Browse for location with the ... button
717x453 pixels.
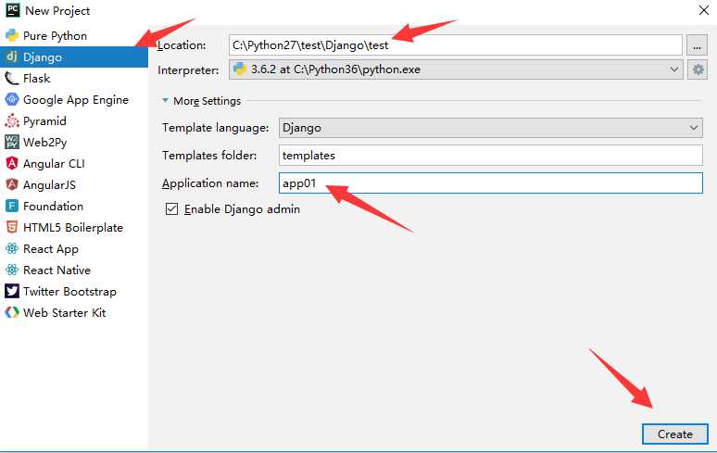click(698, 44)
